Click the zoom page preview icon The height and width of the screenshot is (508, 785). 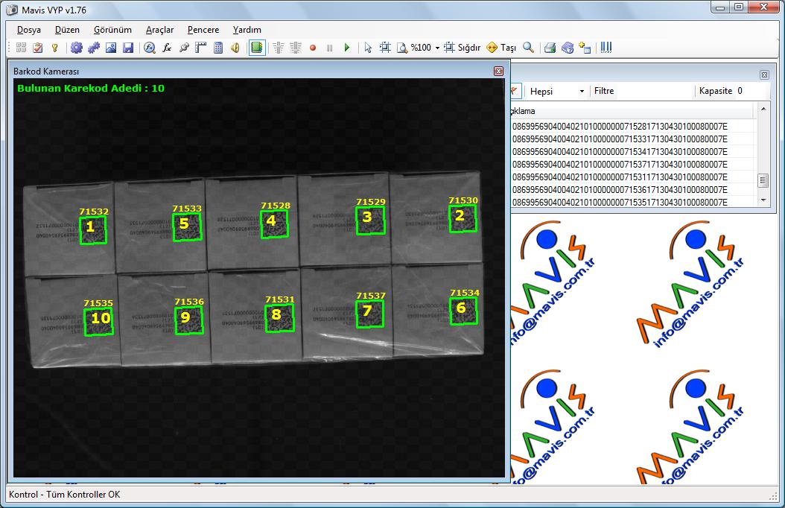click(x=402, y=48)
